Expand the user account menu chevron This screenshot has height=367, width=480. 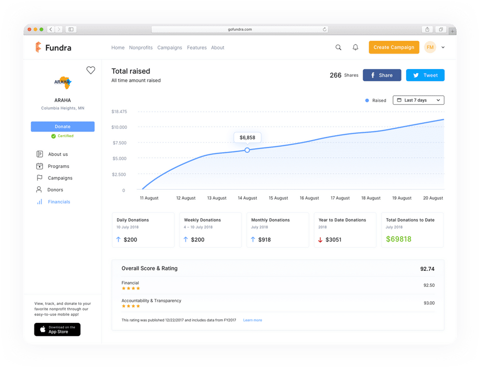pyautogui.click(x=443, y=47)
